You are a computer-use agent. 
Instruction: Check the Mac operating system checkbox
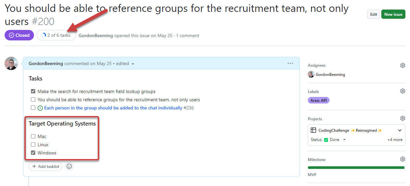pyautogui.click(x=33, y=136)
